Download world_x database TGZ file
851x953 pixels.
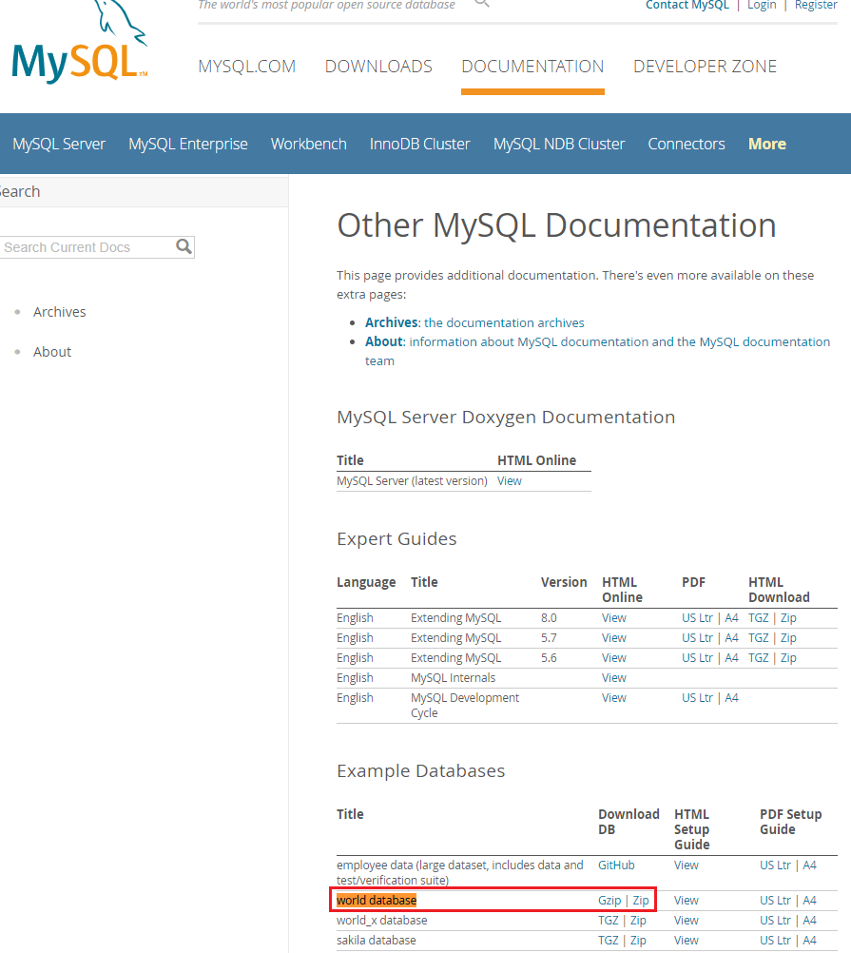point(608,920)
